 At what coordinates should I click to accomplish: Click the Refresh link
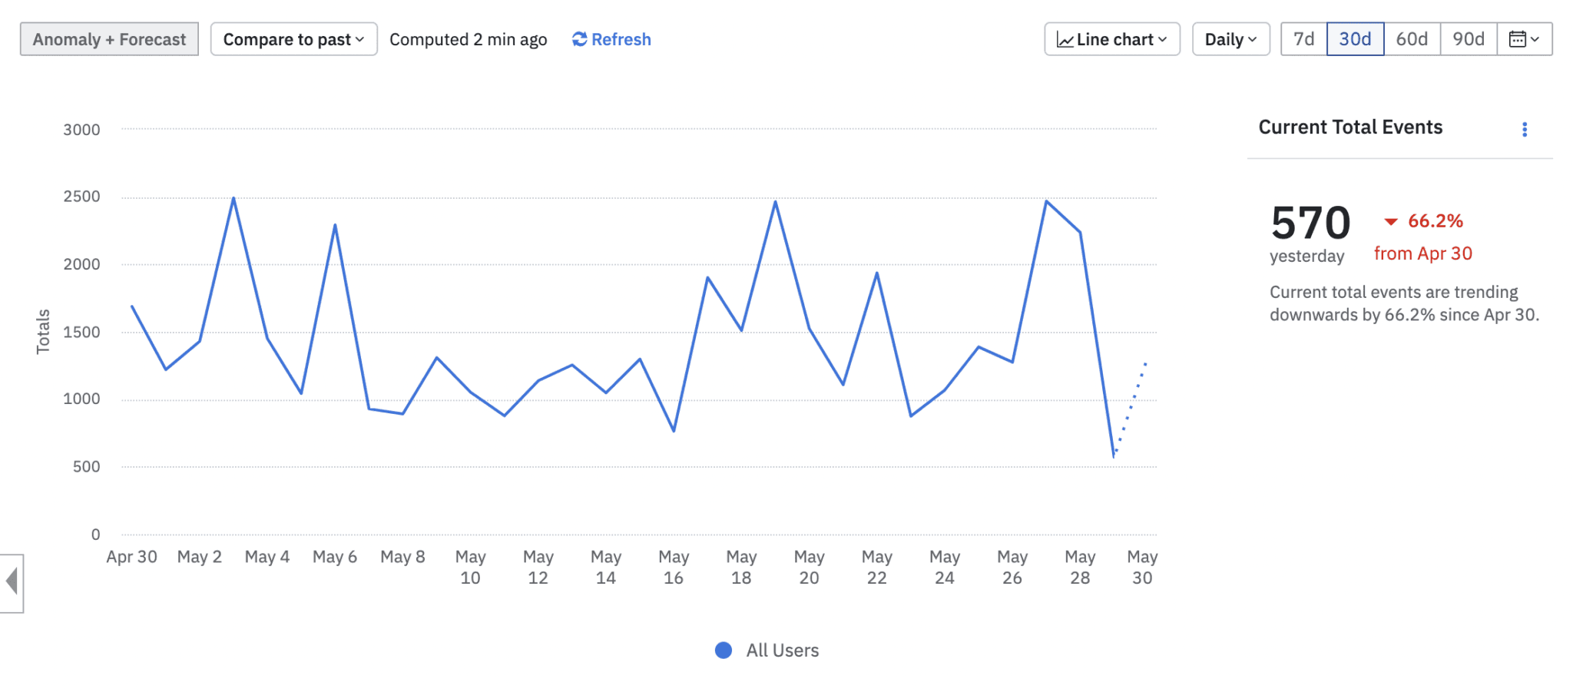tap(621, 39)
